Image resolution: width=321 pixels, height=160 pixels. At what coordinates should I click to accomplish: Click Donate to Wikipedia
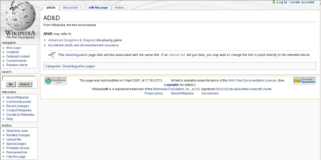point(20,115)
